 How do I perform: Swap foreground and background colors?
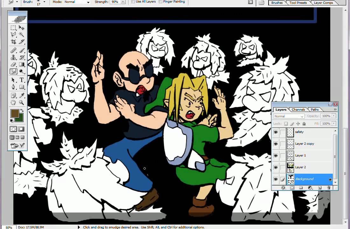coord(22,110)
